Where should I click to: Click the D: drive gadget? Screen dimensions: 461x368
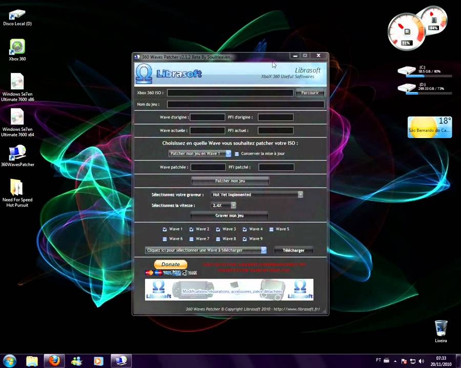(425, 88)
